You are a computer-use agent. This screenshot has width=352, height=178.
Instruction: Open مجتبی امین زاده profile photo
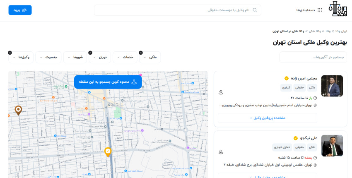coord(332,86)
